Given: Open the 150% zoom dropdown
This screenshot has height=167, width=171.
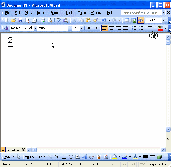Looking at the screenshot, I should (x=163, y=20).
